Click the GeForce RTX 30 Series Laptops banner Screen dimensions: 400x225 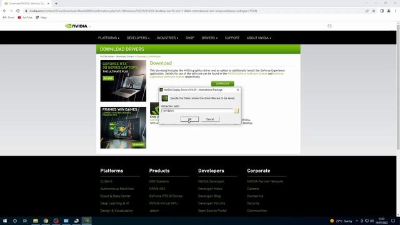(123, 81)
